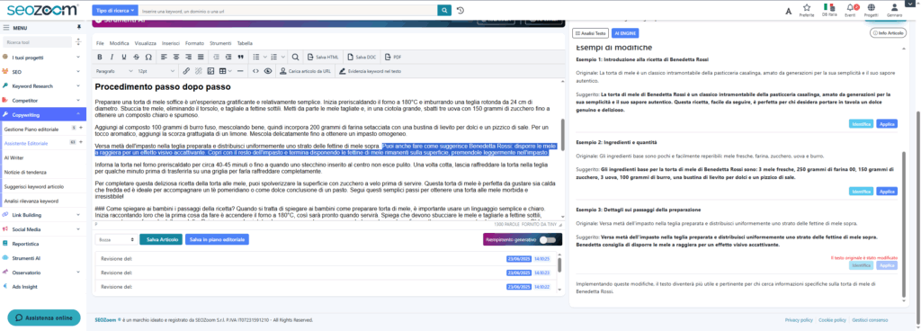Open Formato menu
This screenshot has height=331, width=921.
[194, 43]
